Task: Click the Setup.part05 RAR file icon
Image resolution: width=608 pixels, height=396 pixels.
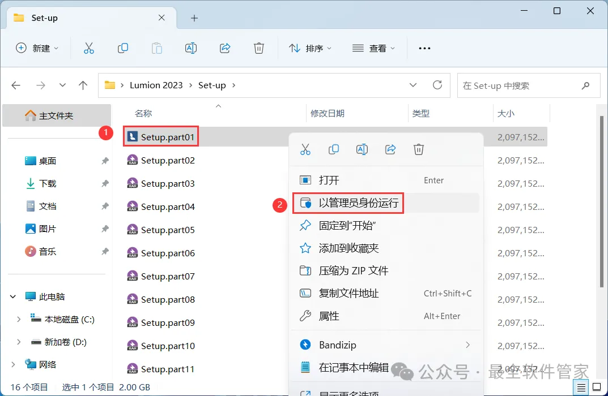Action: (133, 230)
